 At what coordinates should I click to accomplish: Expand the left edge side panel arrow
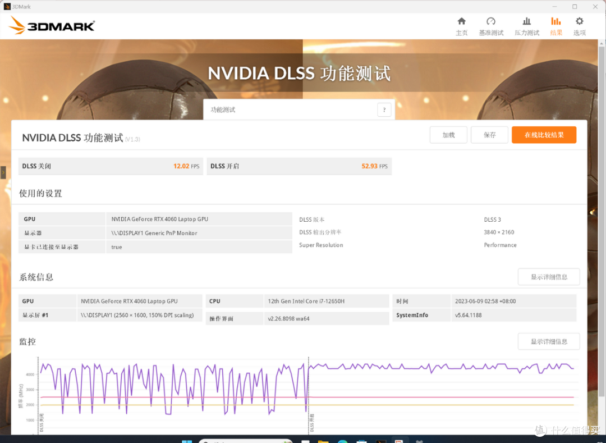[3, 172]
